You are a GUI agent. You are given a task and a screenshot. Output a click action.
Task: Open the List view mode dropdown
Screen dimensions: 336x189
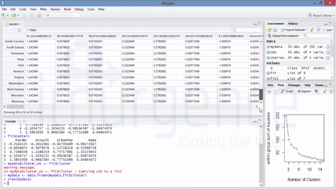tap(328, 30)
